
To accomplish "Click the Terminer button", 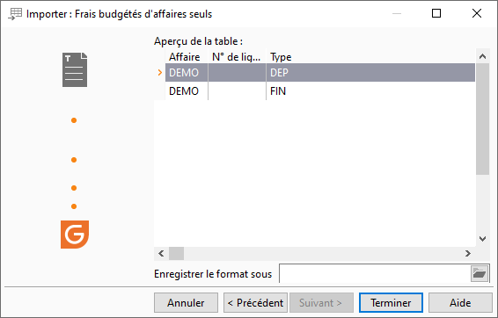I will click(391, 303).
